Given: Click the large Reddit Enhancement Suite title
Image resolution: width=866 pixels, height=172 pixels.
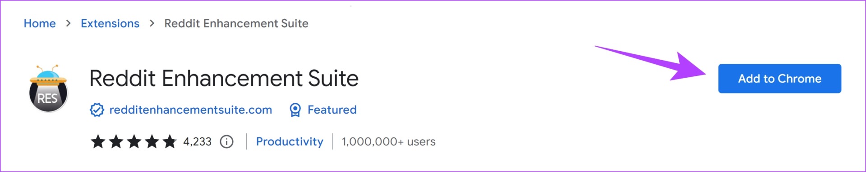Looking at the screenshot, I should pyautogui.click(x=224, y=79).
